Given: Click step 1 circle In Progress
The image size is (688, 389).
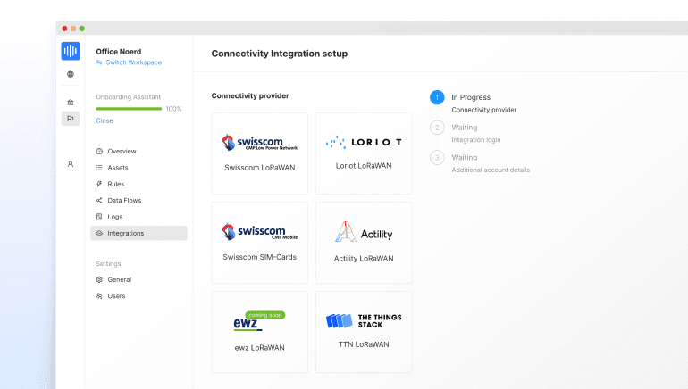Looking at the screenshot, I should (x=437, y=97).
